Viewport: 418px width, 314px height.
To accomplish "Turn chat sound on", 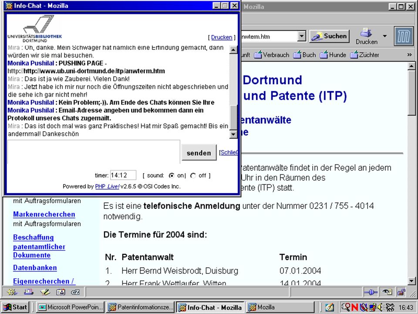I will point(172,175).
